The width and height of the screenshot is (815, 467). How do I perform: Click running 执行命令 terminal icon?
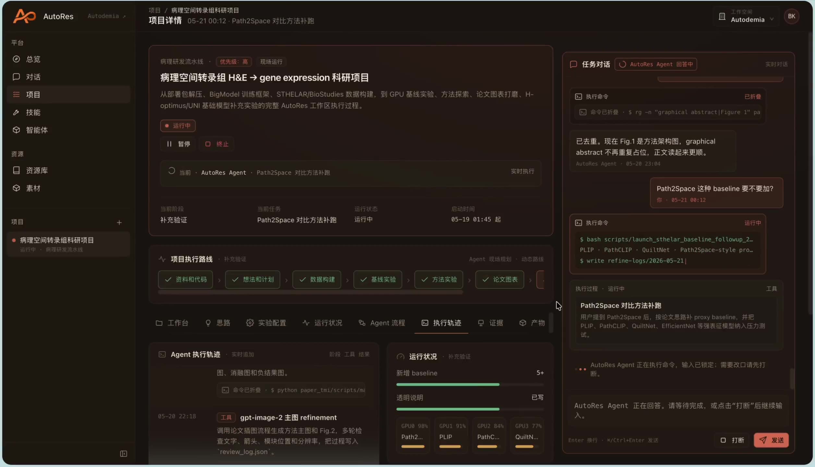tap(578, 223)
